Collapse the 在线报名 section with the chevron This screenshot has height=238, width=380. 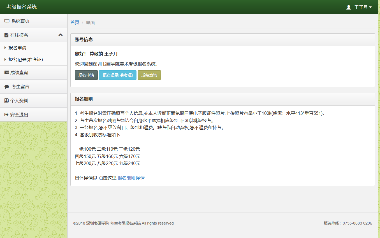[x=61, y=35]
